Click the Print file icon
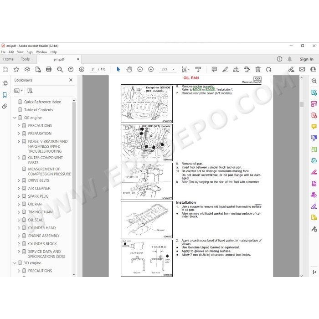This screenshot has width=319, height=319. [x=49, y=69]
